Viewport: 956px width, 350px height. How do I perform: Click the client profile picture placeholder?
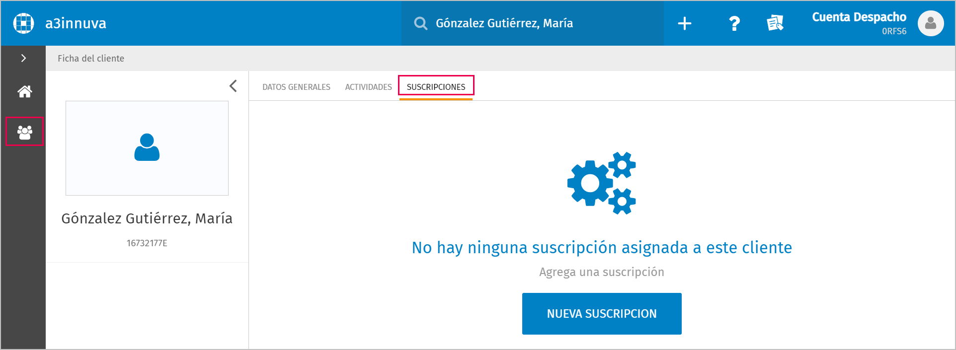tap(147, 148)
